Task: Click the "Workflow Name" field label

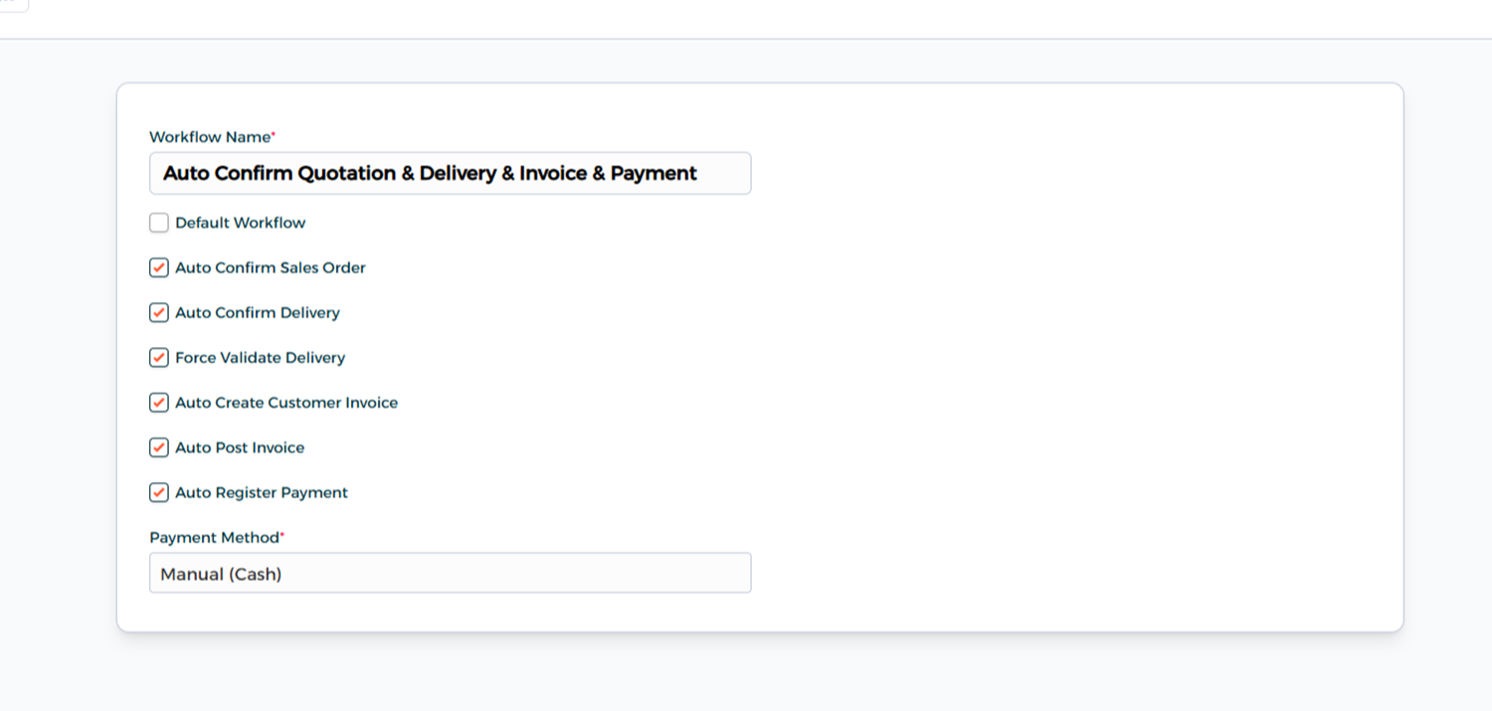Action: pyautogui.click(x=210, y=137)
